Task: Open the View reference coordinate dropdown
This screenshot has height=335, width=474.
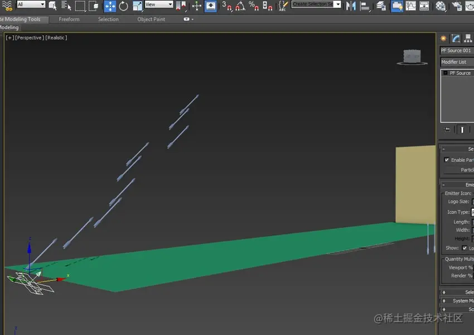Action: point(159,4)
